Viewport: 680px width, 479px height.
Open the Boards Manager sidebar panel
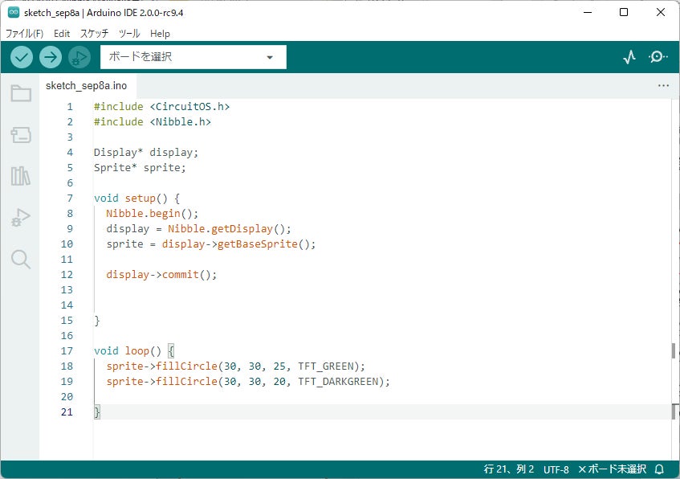point(21,134)
